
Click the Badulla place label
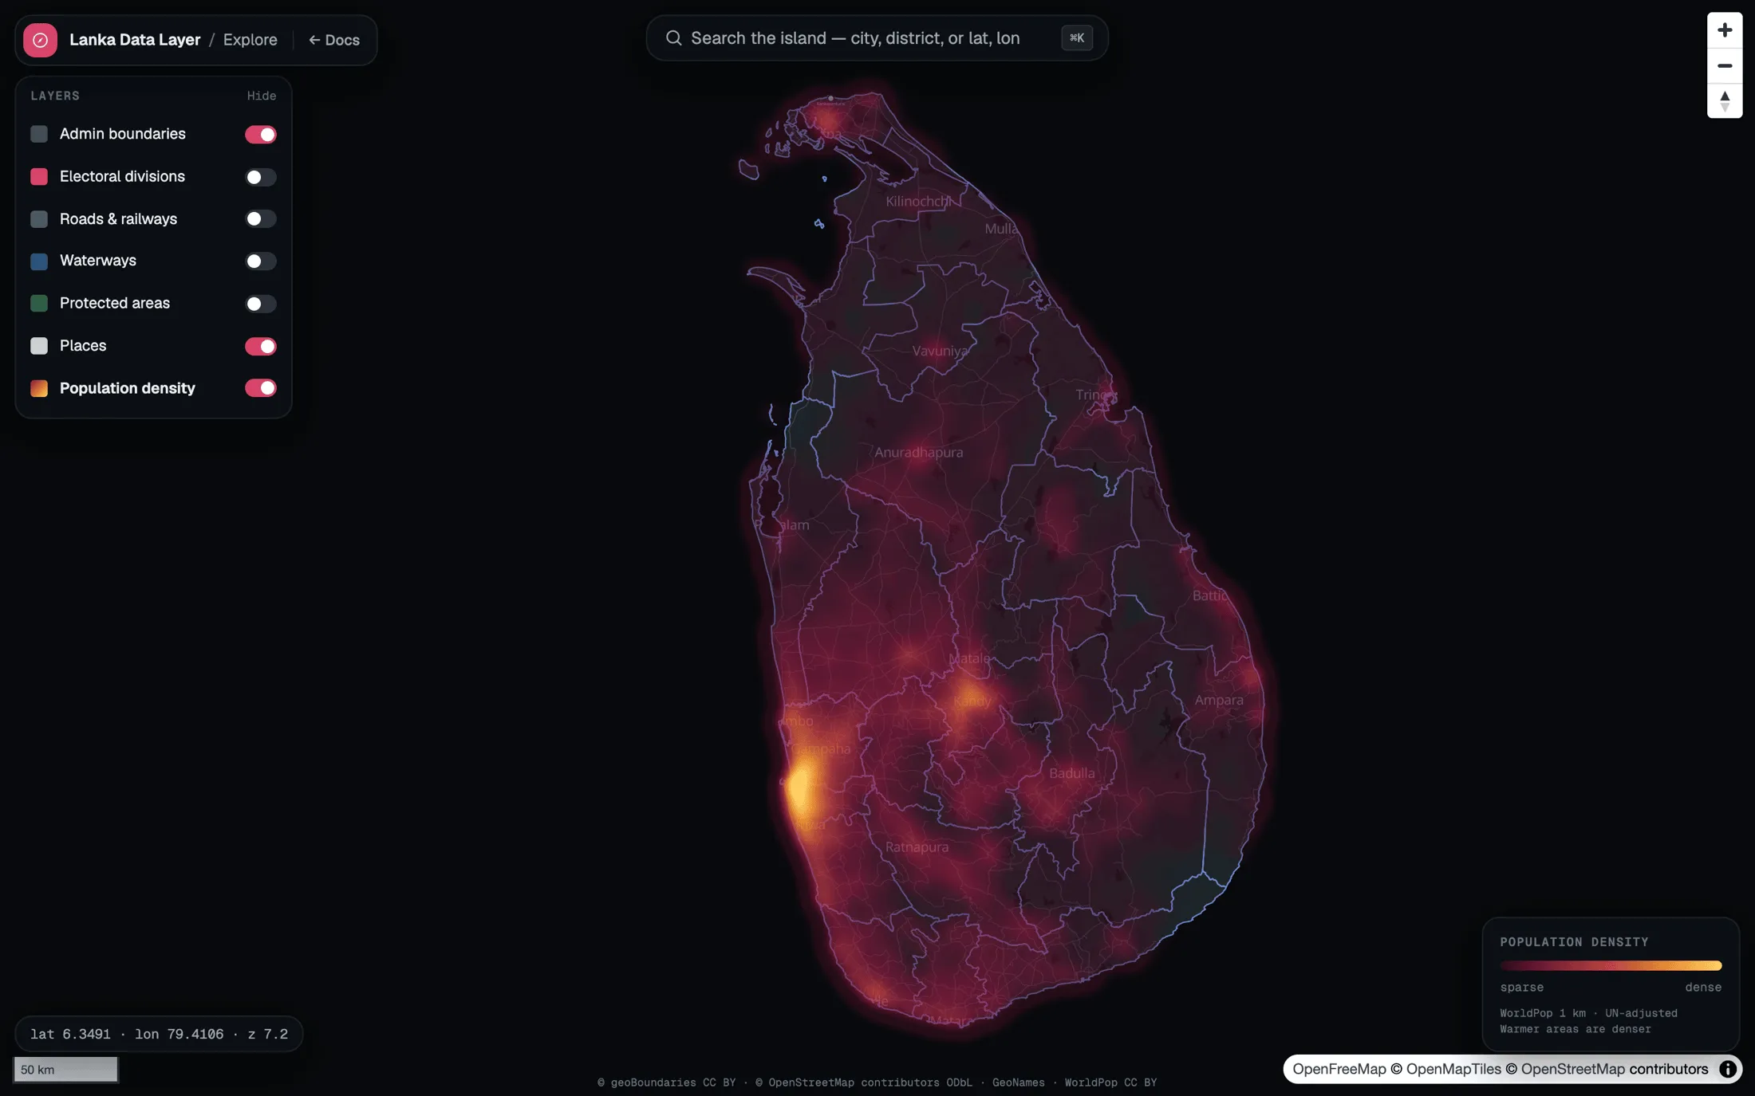click(x=1071, y=773)
